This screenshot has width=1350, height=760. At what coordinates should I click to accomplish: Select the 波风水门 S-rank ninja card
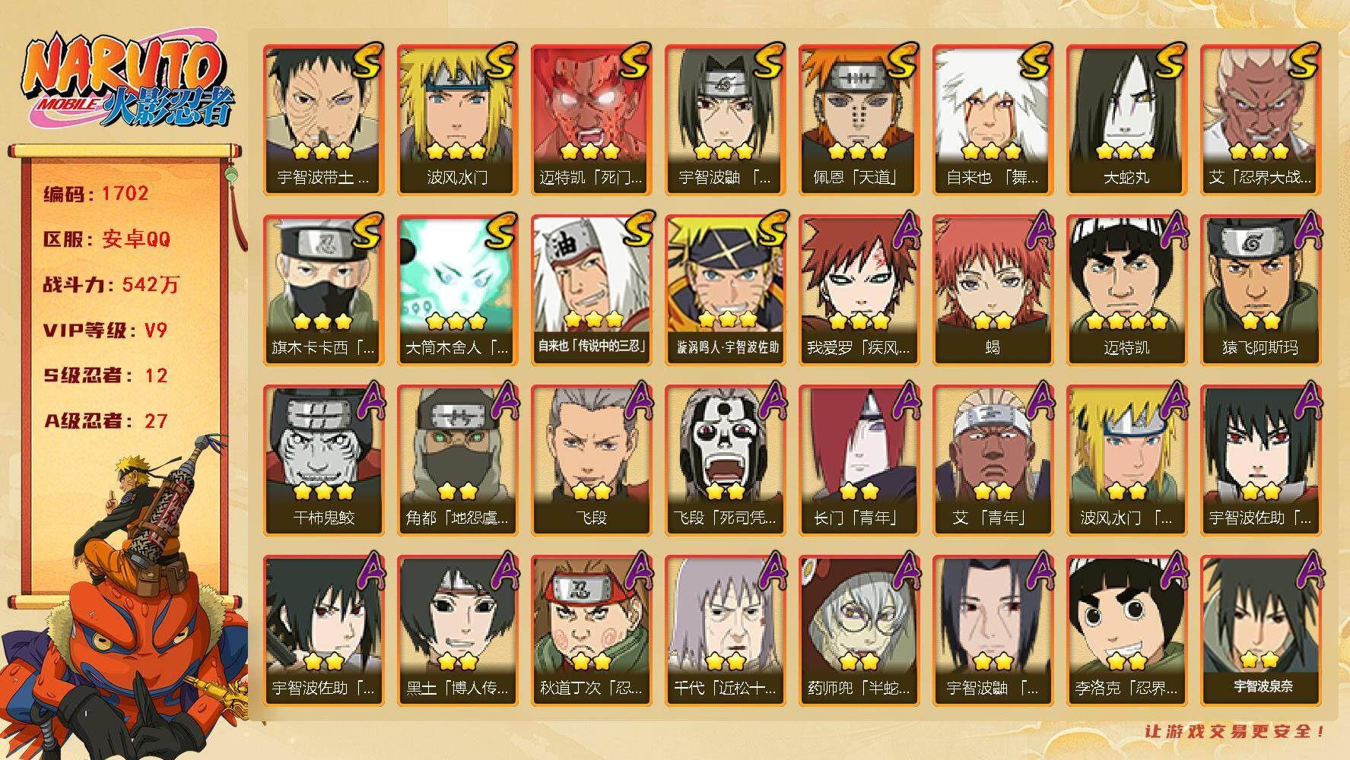(457, 120)
